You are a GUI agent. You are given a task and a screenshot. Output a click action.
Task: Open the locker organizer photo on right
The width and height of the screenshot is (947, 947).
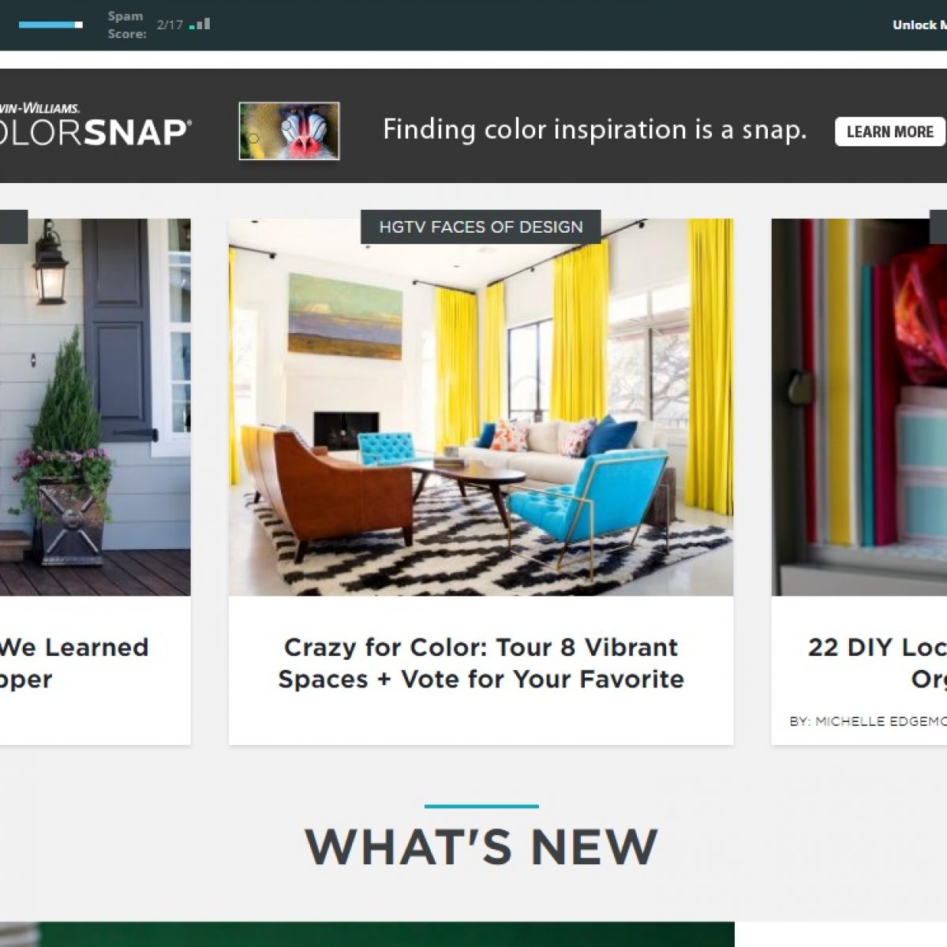point(859,407)
